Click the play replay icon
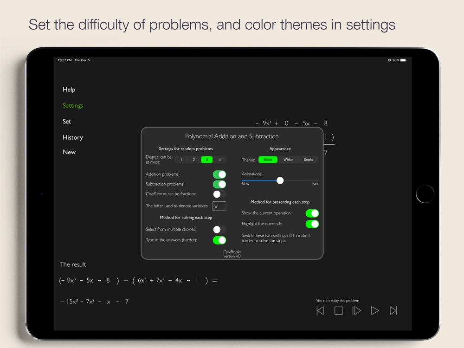 coord(375,310)
